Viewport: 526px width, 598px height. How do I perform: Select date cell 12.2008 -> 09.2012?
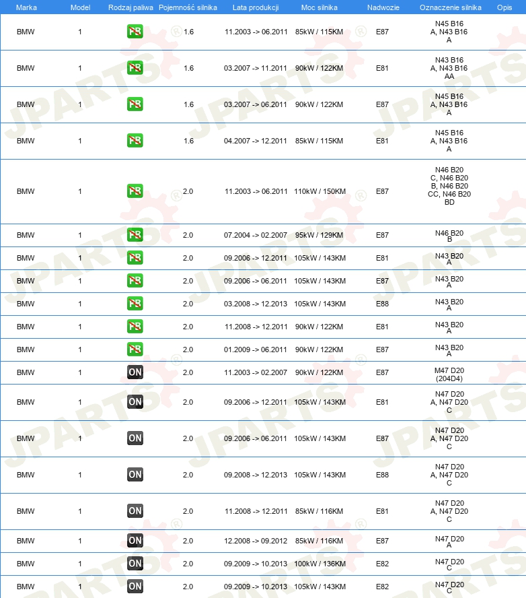pos(255,541)
